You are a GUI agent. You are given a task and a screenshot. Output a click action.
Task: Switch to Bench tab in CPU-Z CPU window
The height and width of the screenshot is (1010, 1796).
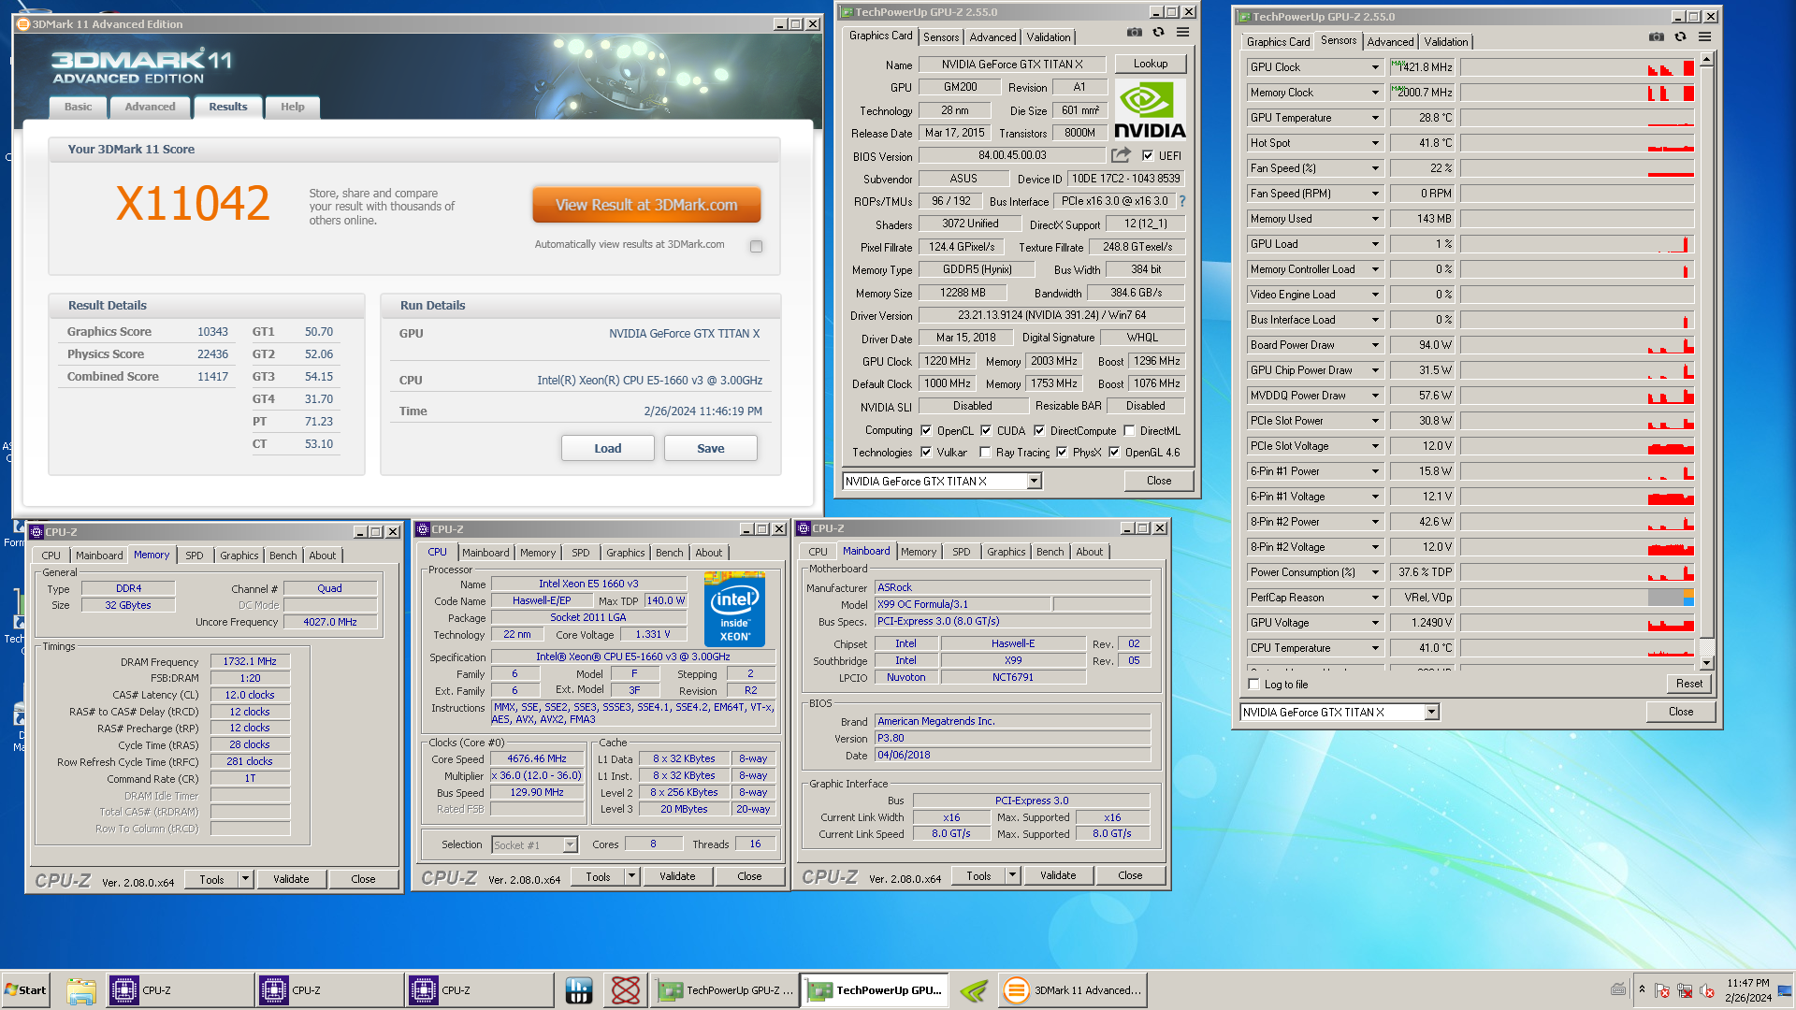(669, 553)
